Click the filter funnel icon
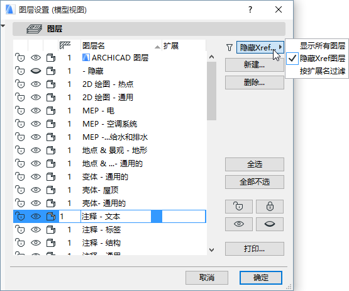Viewport: 349px width, 291px height. click(230, 47)
